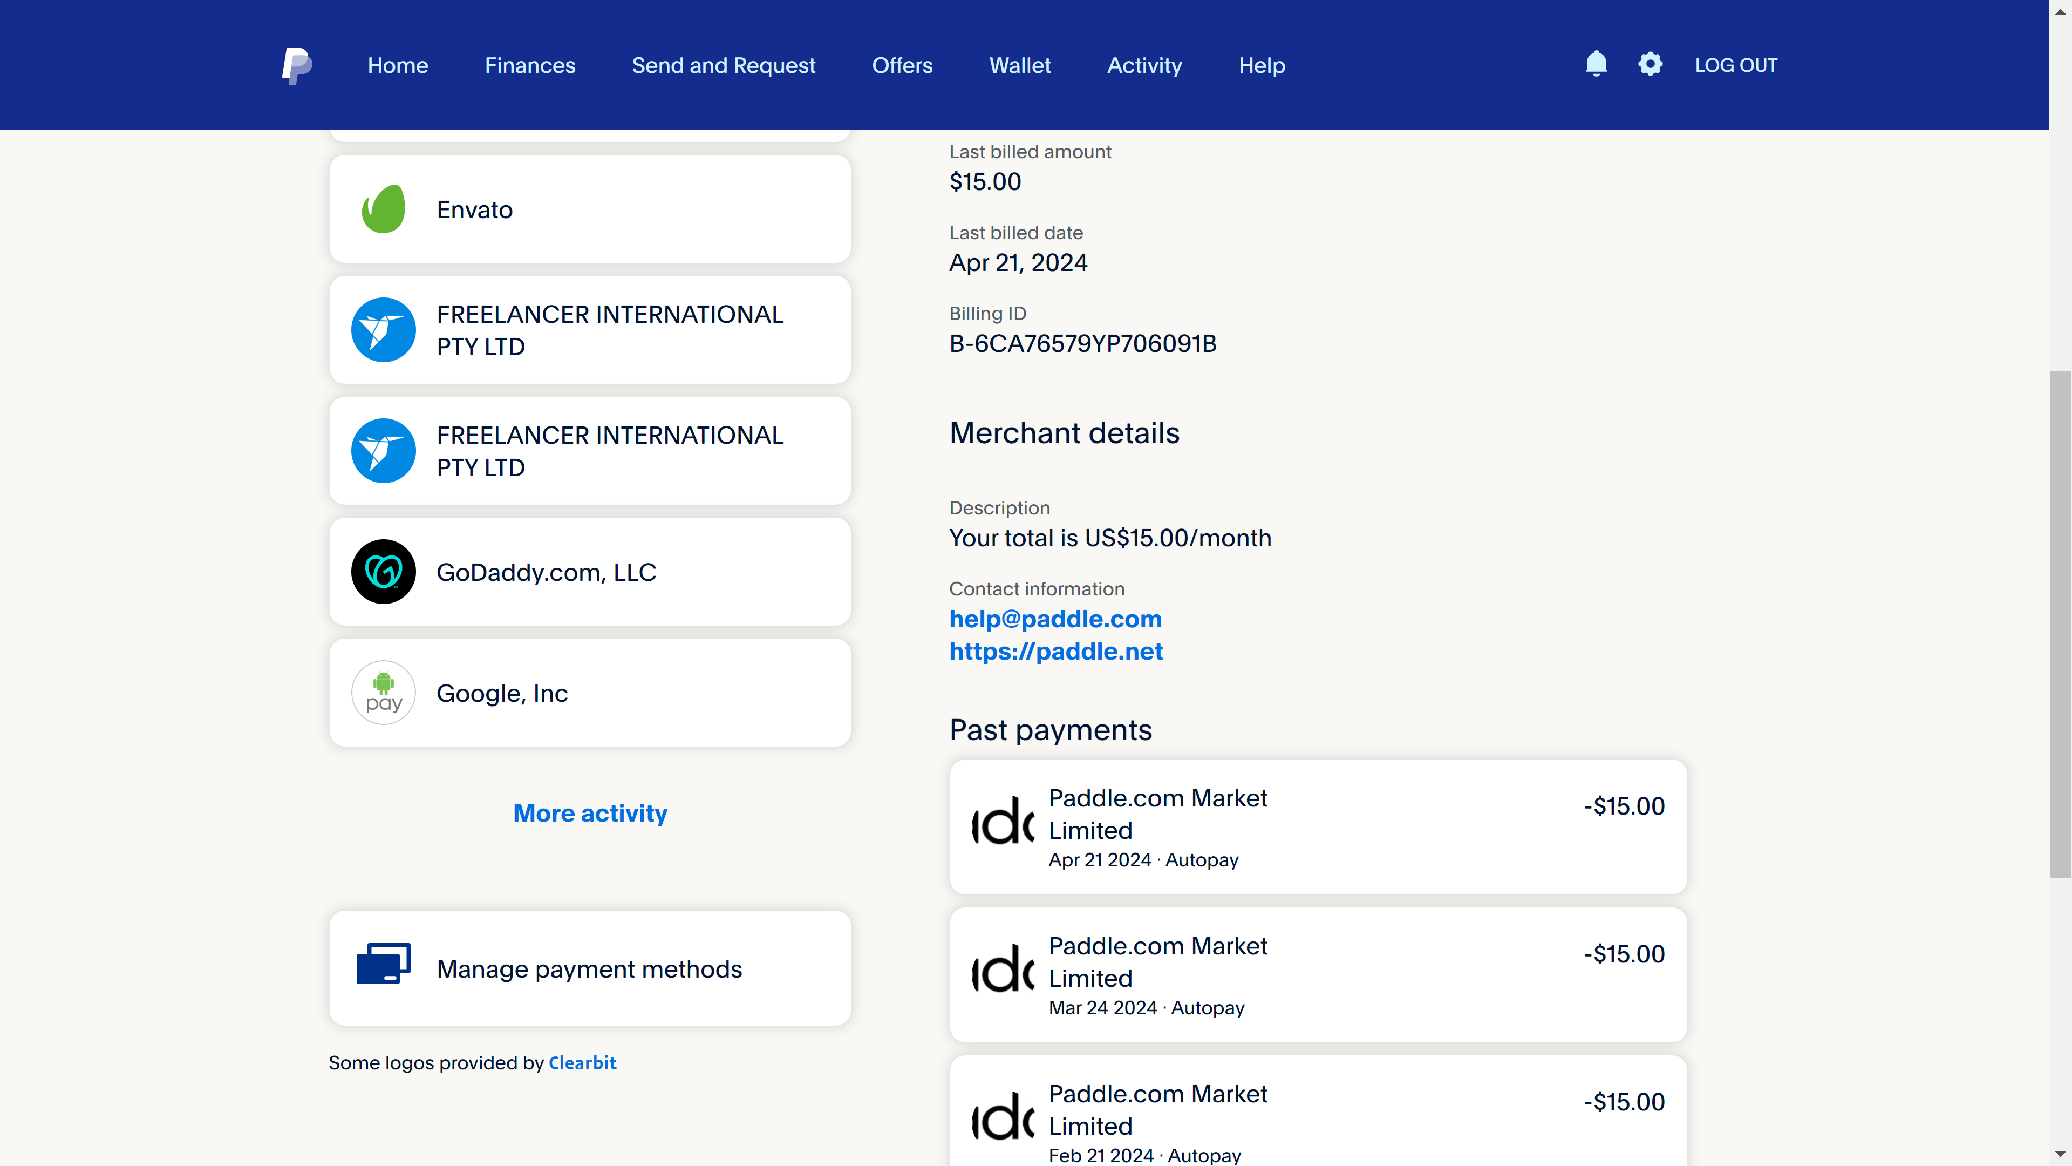Open the Activity page
Screen dimensions: 2072x1166
[1144, 65]
